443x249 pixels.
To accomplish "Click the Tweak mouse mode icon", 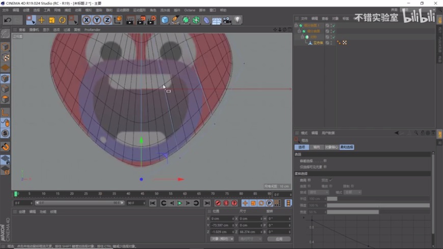I will [5, 123].
